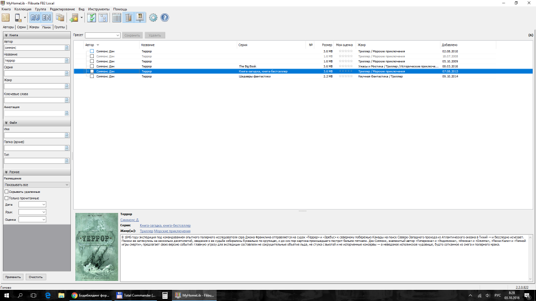Enable the "Скрывать удаленные" checkbox
Image resolution: width=536 pixels, height=301 pixels.
[7, 192]
